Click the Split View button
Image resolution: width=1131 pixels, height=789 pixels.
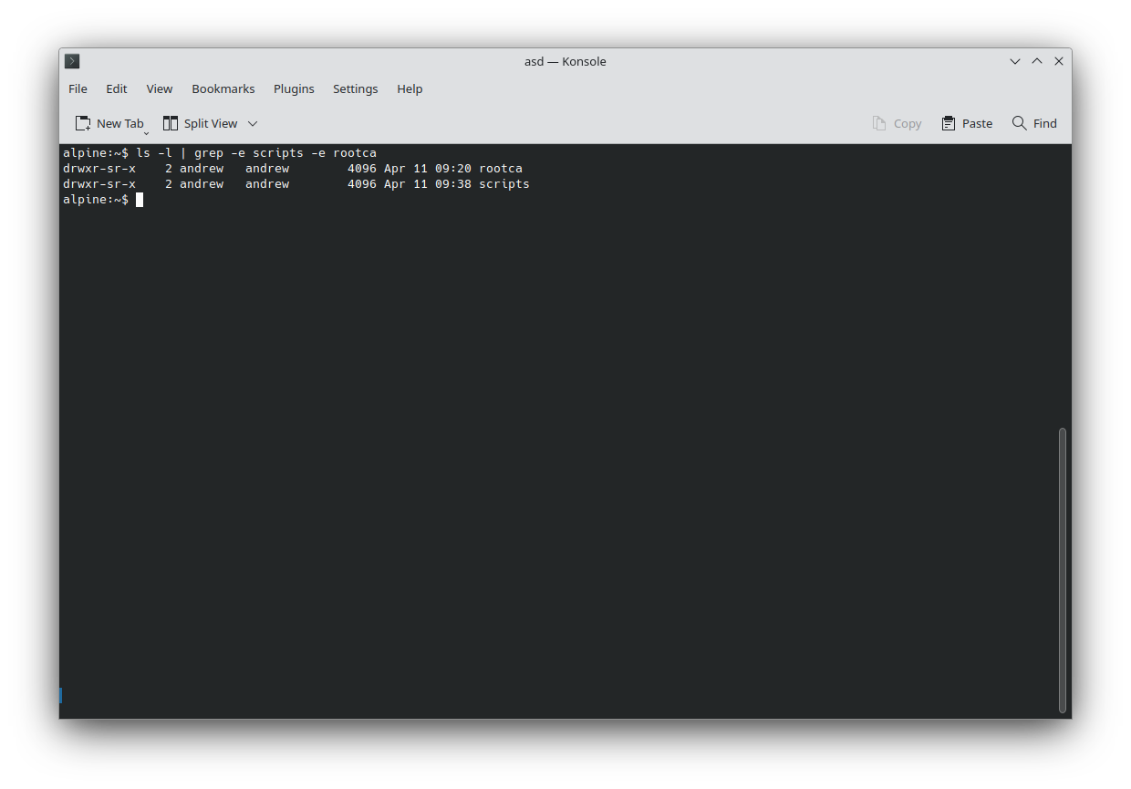point(201,123)
